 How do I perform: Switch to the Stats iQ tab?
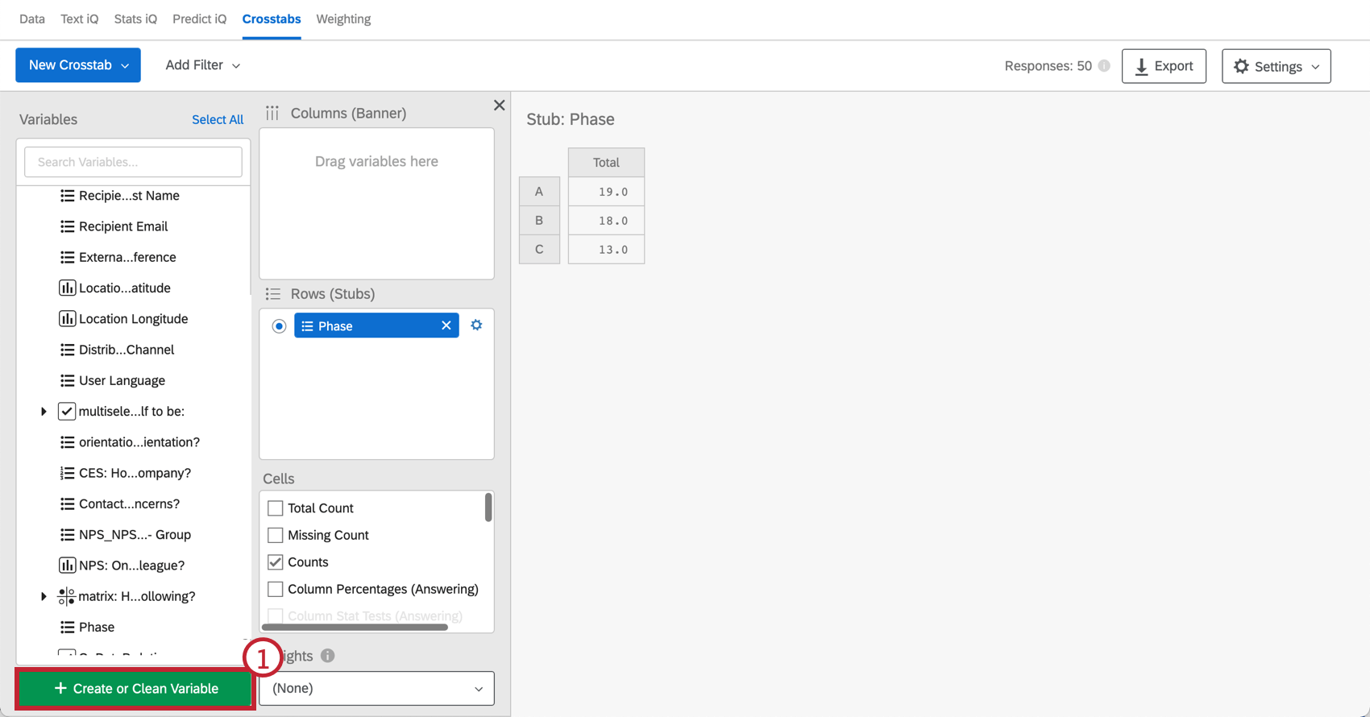click(x=135, y=19)
